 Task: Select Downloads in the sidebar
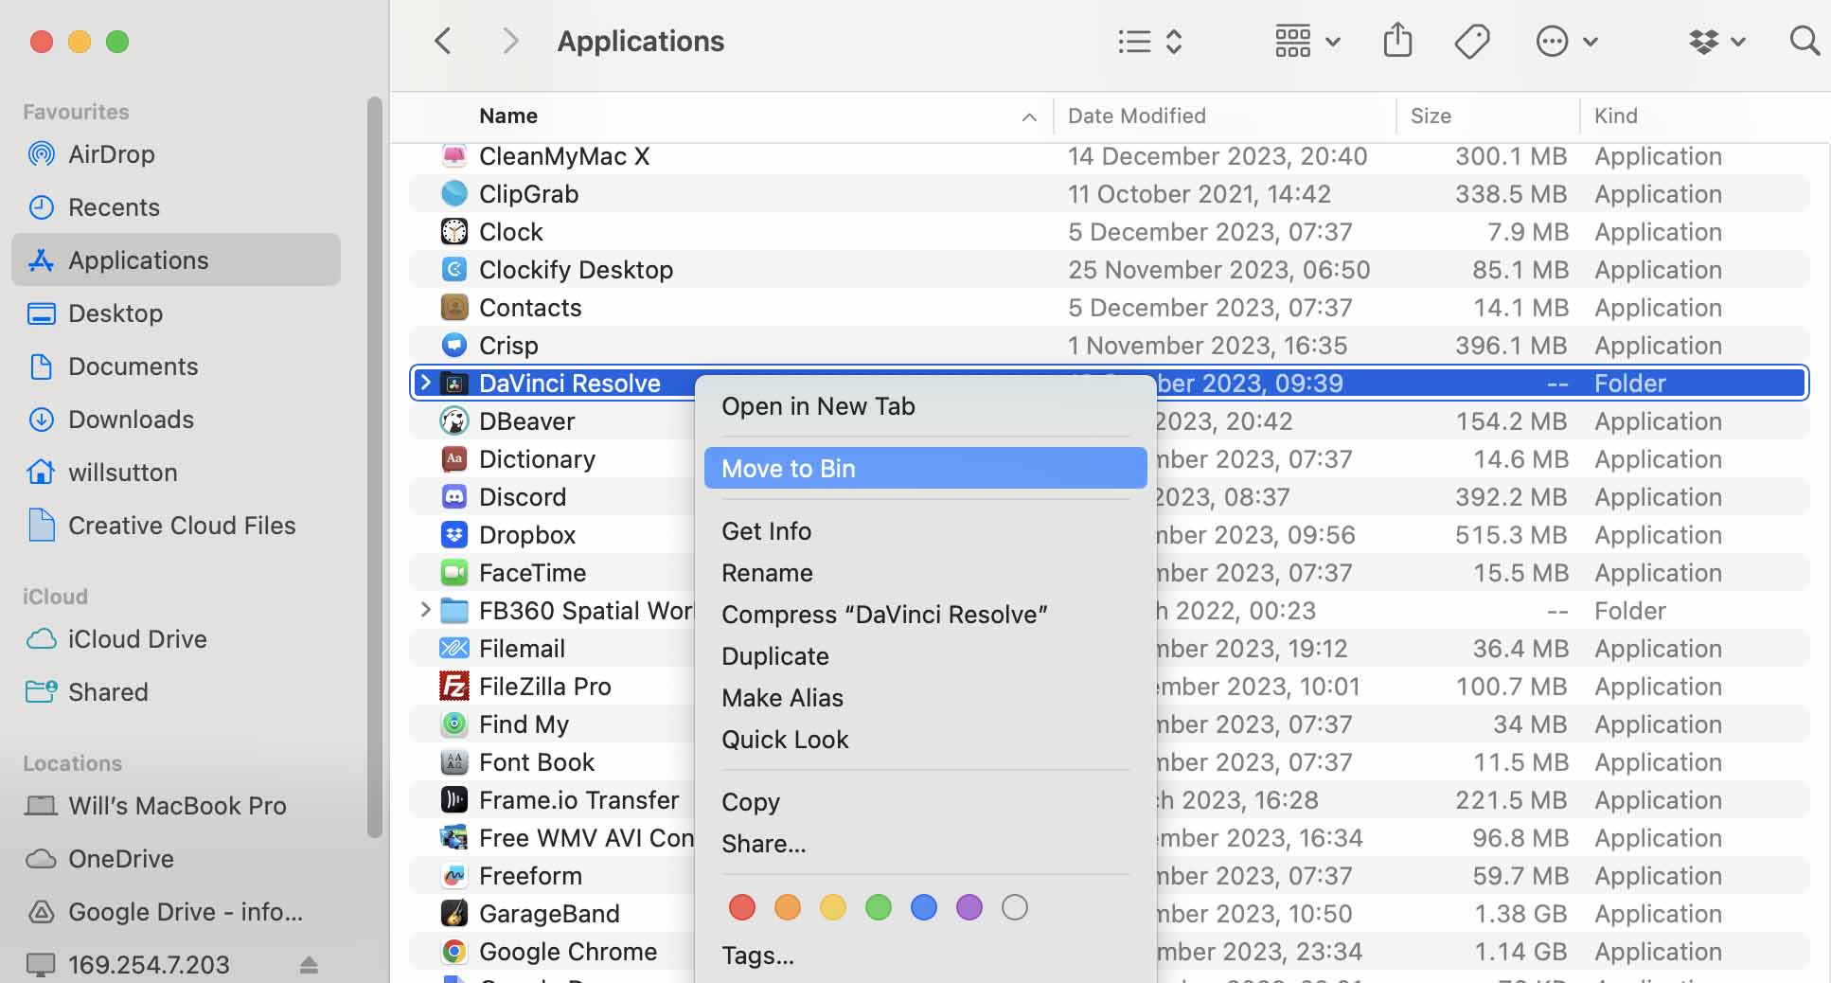point(131,419)
